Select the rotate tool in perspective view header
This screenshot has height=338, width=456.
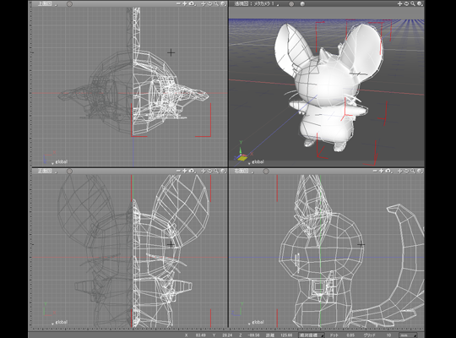coord(406,3)
